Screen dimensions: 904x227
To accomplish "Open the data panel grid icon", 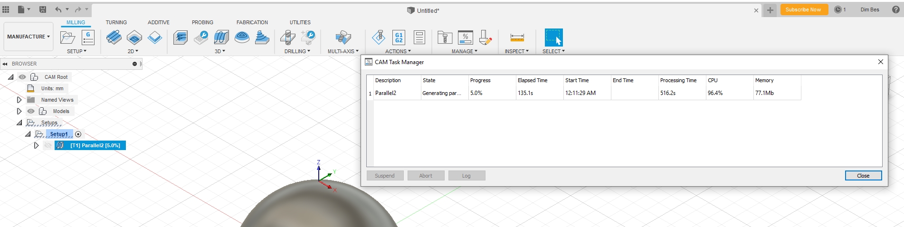I will [6, 9].
